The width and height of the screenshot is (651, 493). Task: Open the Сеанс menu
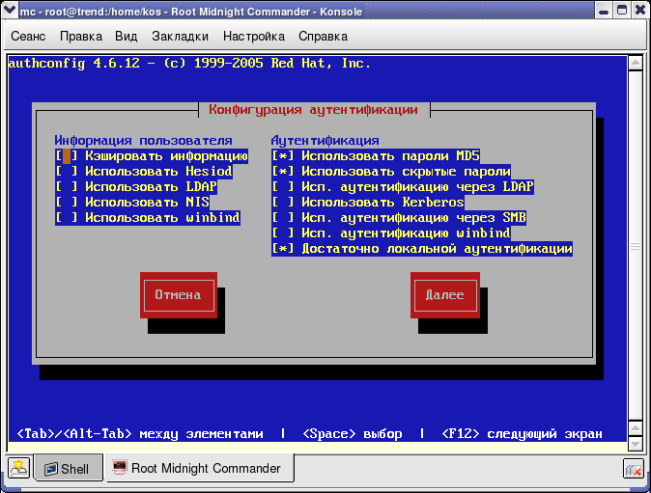(28, 37)
